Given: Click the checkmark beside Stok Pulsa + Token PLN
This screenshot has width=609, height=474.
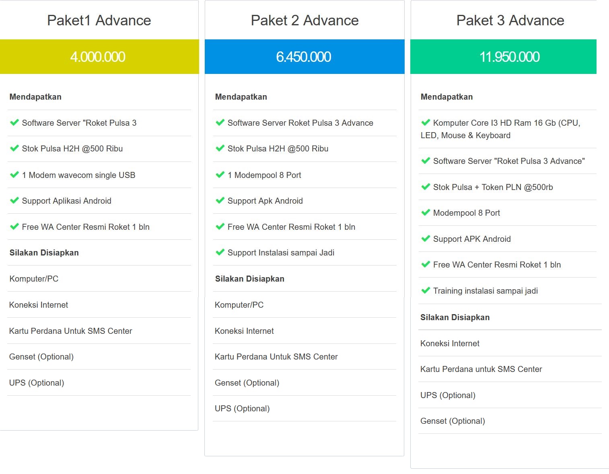Looking at the screenshot, I should [426, 187].
